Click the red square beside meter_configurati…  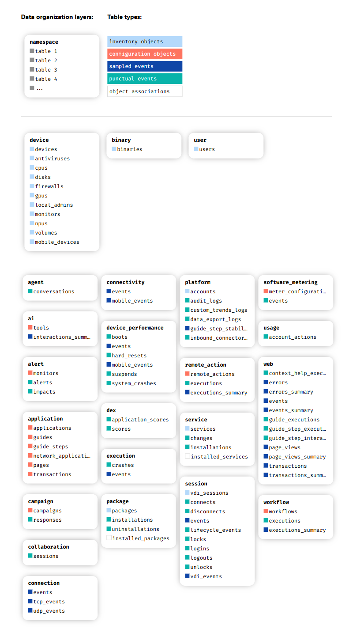point(266,292)
